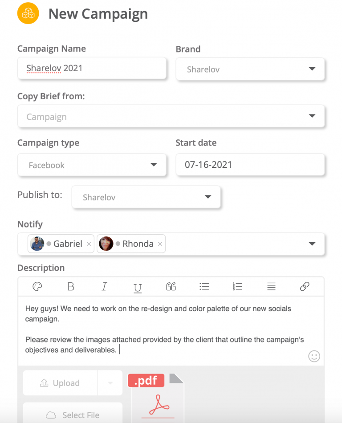Create a numbered list
342x423 pixels.
(238, 287)
